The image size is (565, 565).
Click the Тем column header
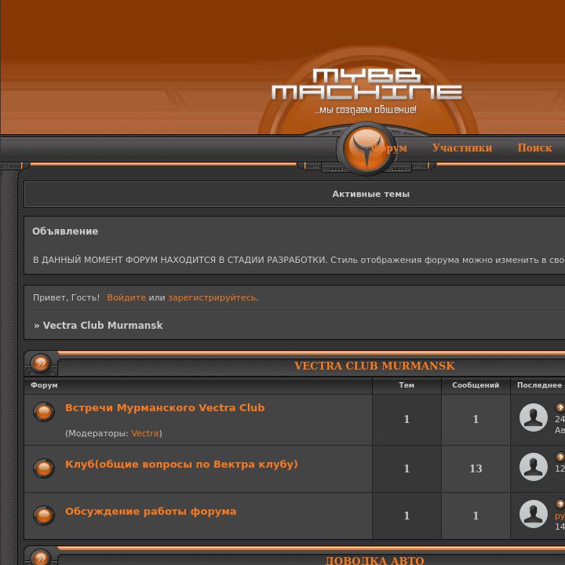click(x=406, y=385)
